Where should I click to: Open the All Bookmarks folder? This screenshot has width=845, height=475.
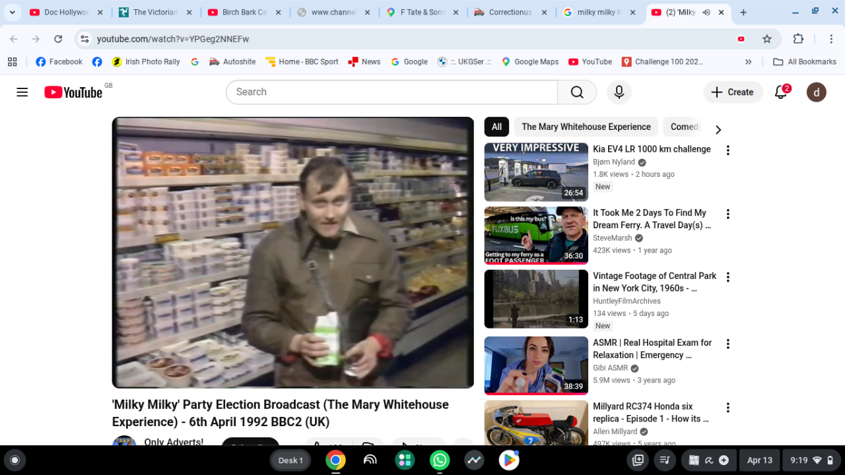(804, 61)
